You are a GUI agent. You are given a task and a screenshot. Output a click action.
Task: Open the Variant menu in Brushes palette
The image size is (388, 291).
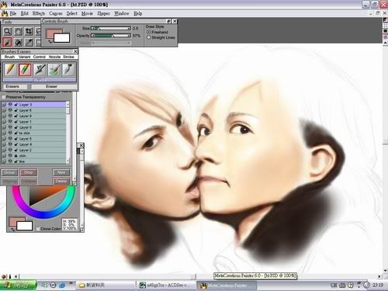click(24, 57)
